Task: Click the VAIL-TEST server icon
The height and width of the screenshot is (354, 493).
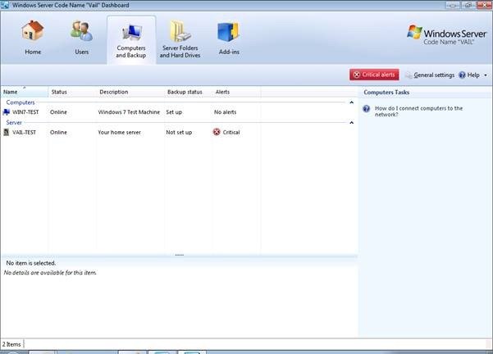Action: pyautogui.click(x=7, y=132)
